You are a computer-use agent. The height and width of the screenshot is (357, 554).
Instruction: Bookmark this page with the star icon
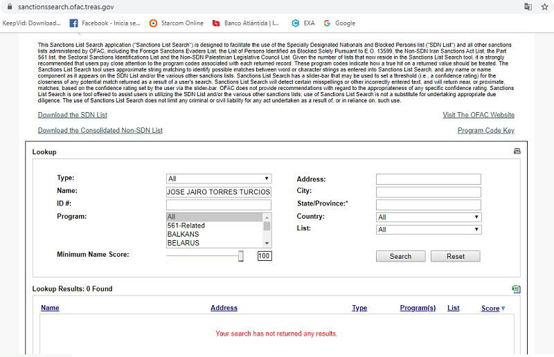(544, 7)
